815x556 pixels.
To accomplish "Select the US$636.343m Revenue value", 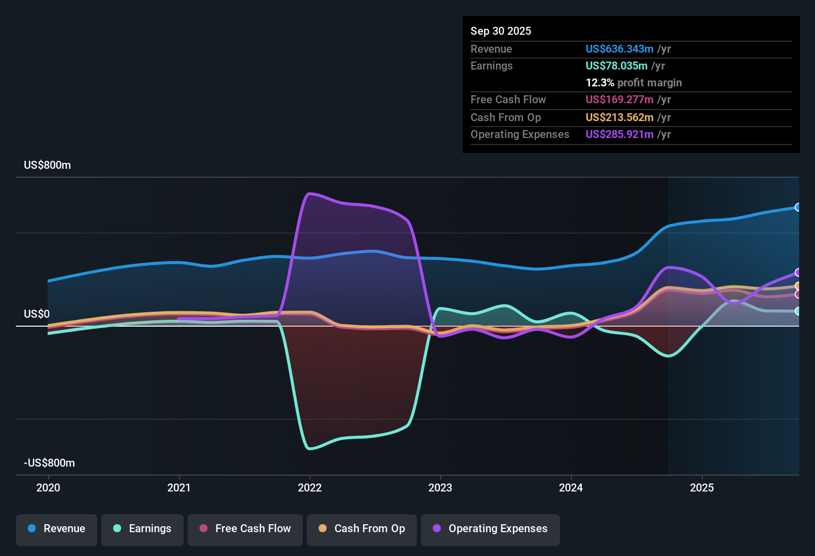I will 619,49.
